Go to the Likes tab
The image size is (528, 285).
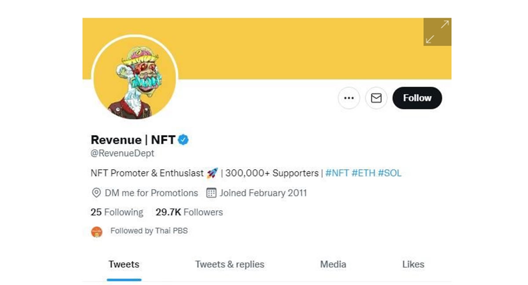413,264
